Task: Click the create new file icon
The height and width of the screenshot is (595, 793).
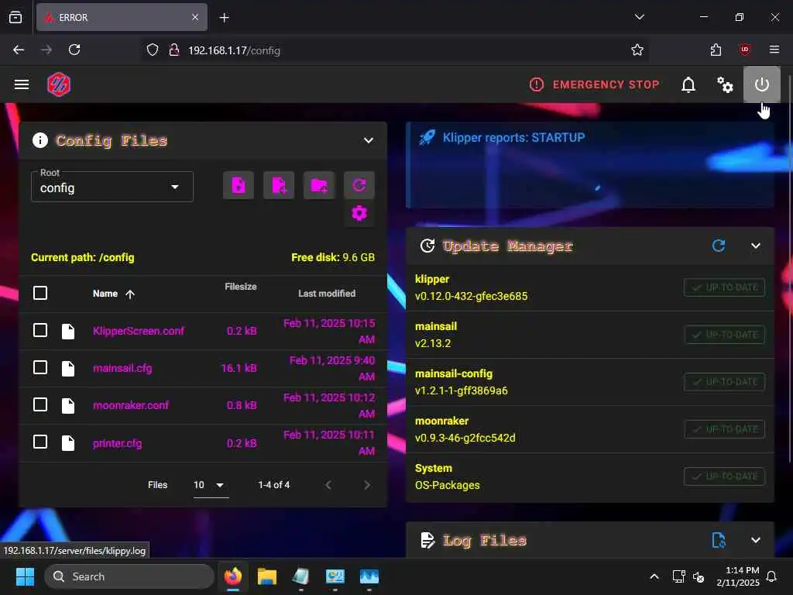Action: tap(279, 185)
